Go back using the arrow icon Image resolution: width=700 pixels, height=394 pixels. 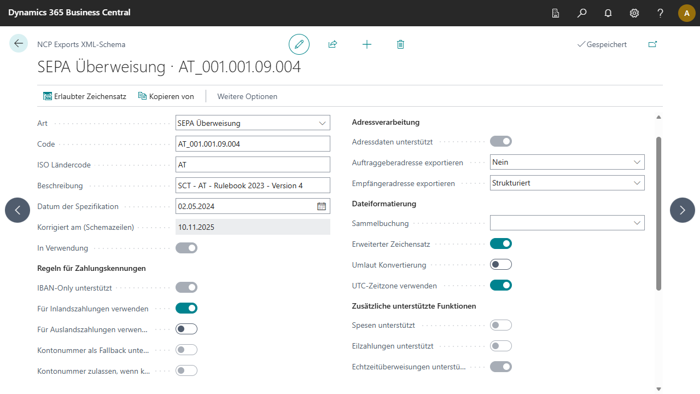(19, 43)
